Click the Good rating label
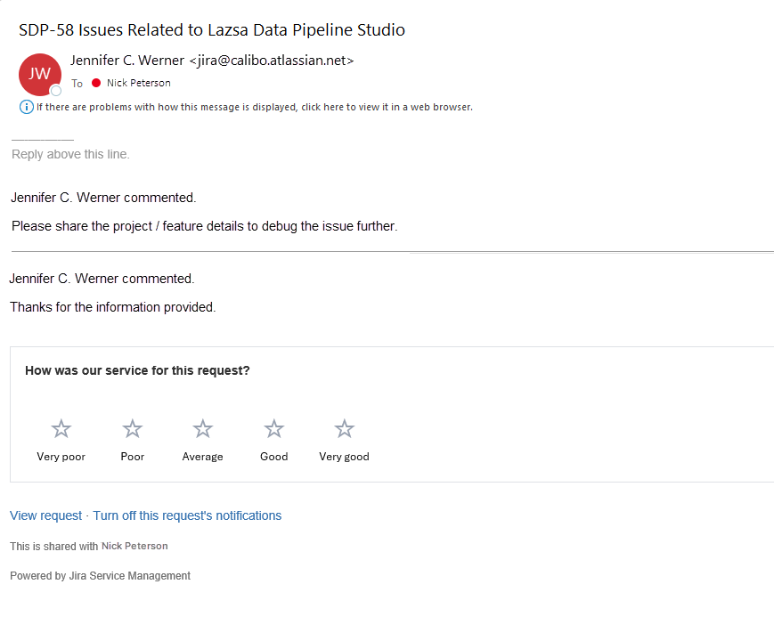This screenshot has width=774, height=641. click(x=274, y=457)
